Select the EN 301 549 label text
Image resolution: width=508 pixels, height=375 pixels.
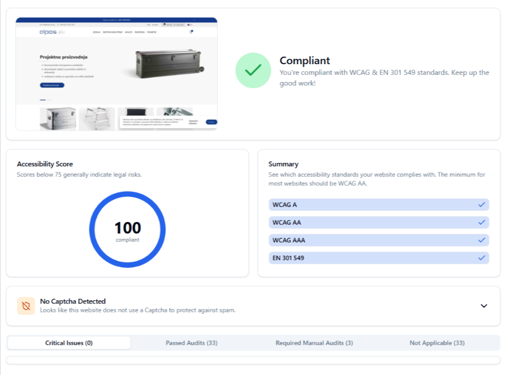(x=288, y=258)
